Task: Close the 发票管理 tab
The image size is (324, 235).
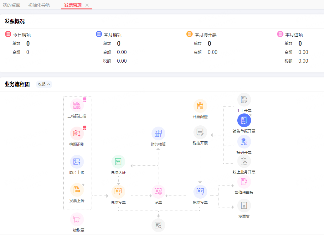Action: [x=87, y=5]
